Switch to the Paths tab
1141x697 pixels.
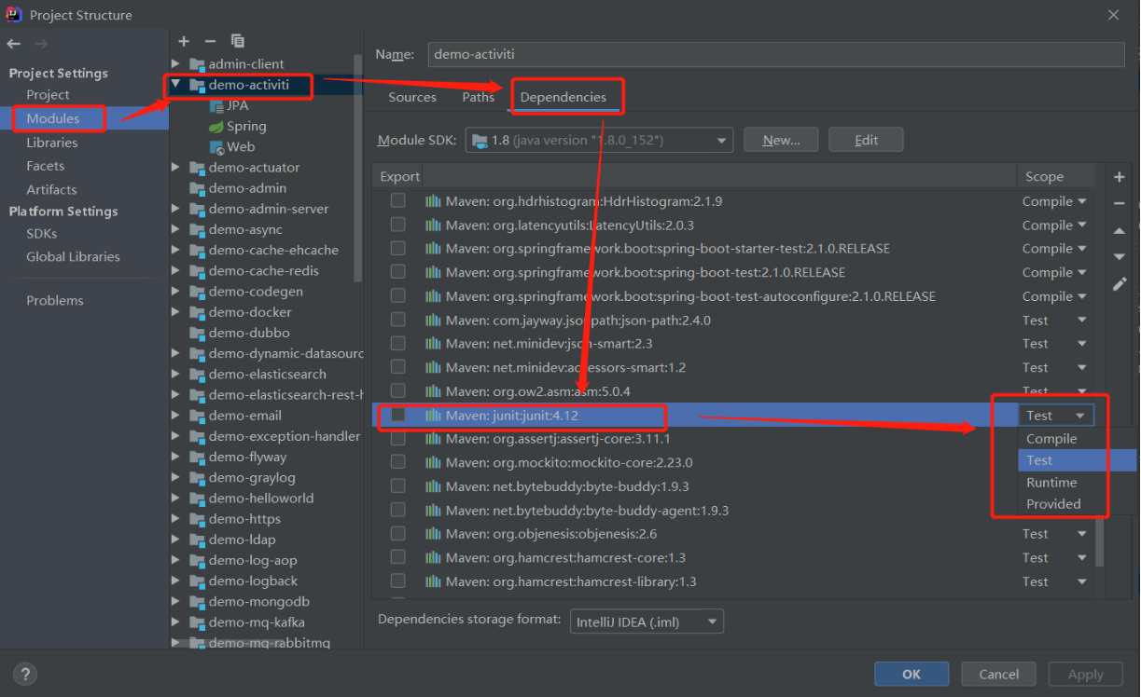coord(478,96)
